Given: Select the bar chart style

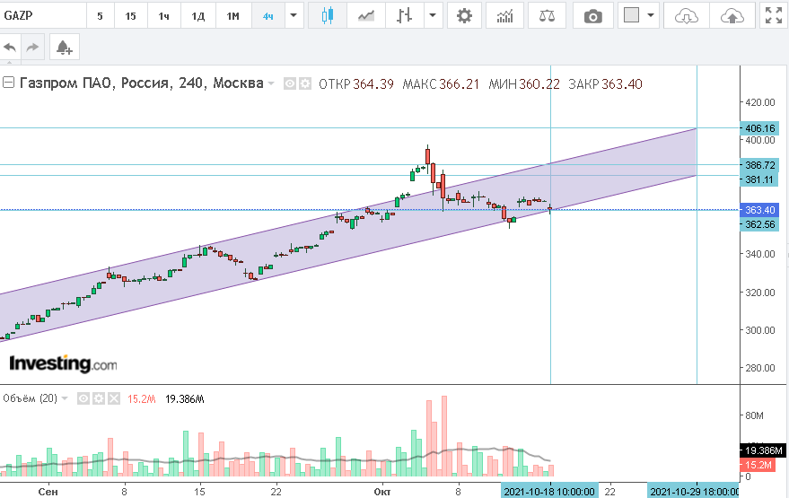Looking at the screenshot, I should tap(404, 15).
